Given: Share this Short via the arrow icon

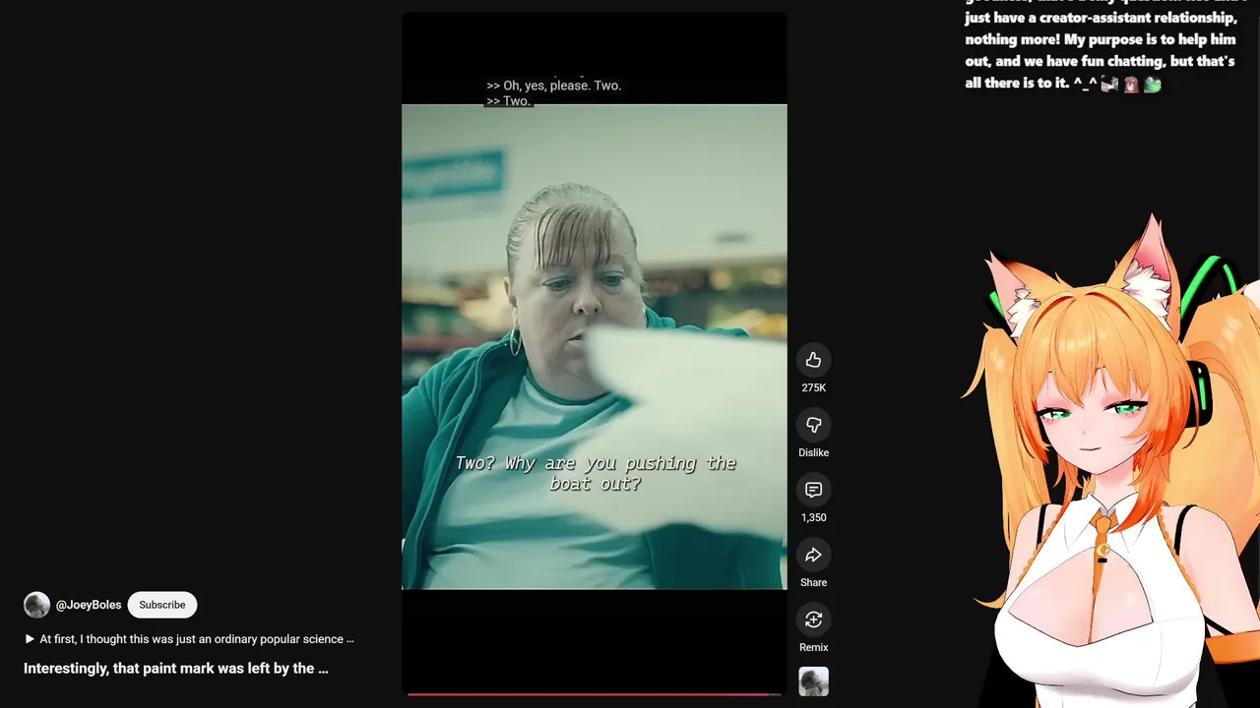Looking at the screenshot, I should (813, 555).
